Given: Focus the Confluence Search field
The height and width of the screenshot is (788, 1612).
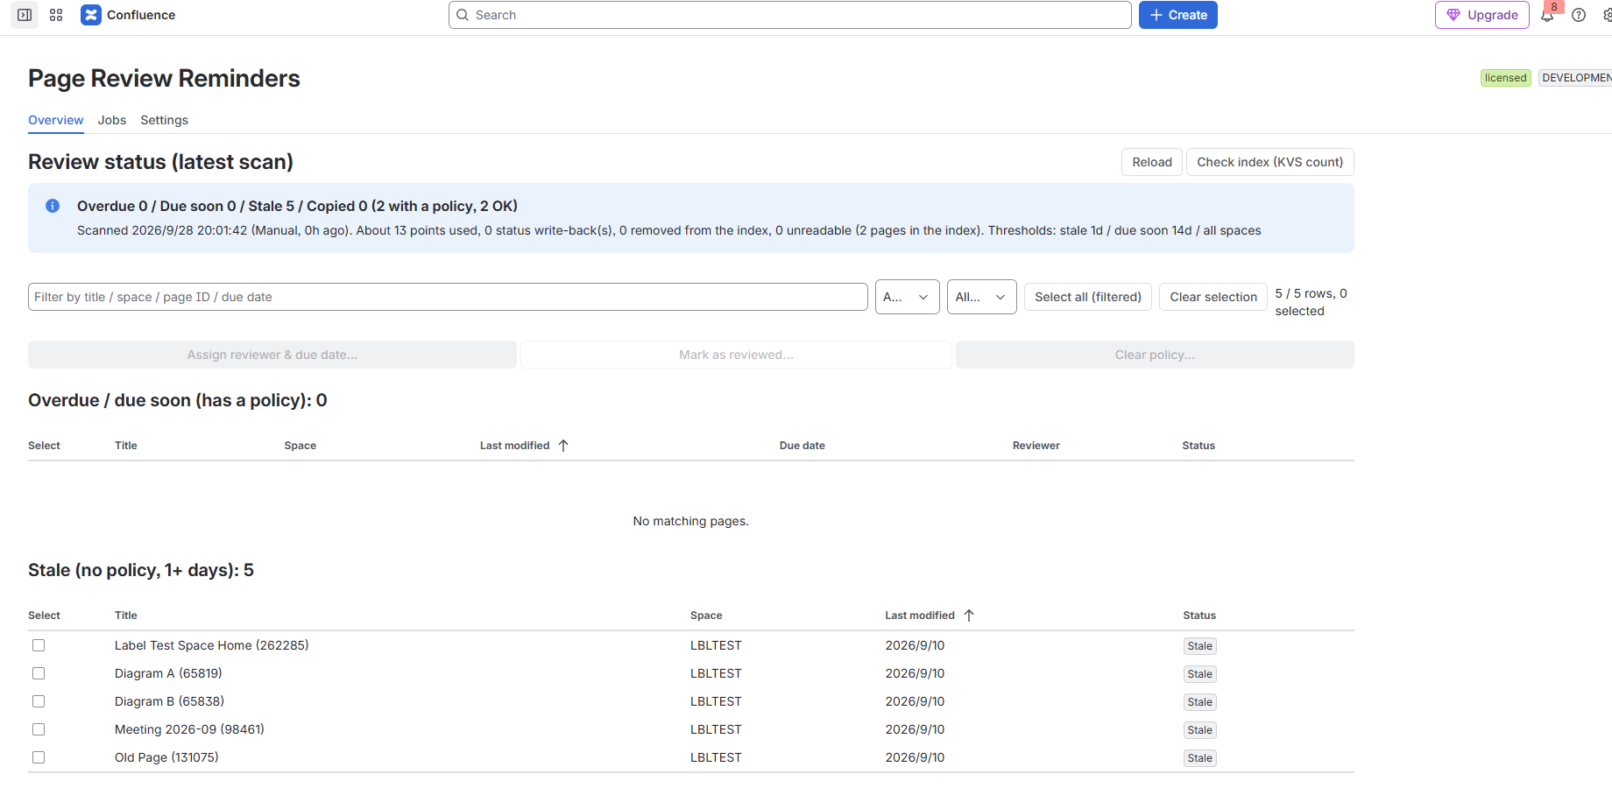Looking at the screenshot, I should pyautogui.click(x=790, y=15).
